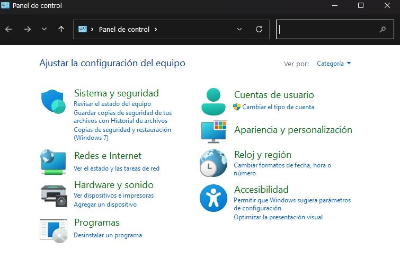This screenshot has height=267, width=400.
Task: Select Revisar el estado del equipo
Action: (112, 104)
